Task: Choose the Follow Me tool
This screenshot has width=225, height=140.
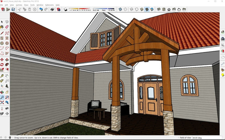Action: click(7, 65)
